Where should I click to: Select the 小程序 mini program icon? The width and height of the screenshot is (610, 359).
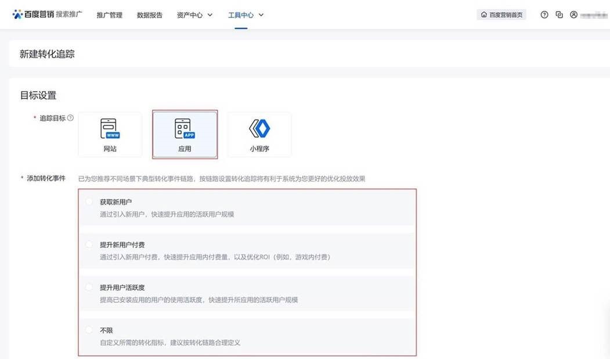pyautogui.click(x=259, y=128)
